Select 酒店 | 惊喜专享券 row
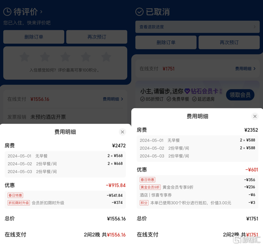The image size is (263, 246). pos(197,195)
